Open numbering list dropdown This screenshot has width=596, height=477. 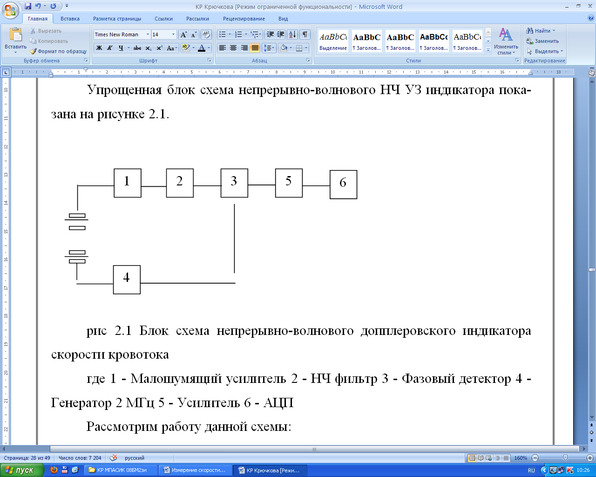(x=246, y=34)
